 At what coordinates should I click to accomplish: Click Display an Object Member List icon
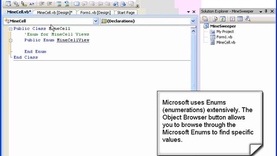pyautogui.click(x=8, y=3)
